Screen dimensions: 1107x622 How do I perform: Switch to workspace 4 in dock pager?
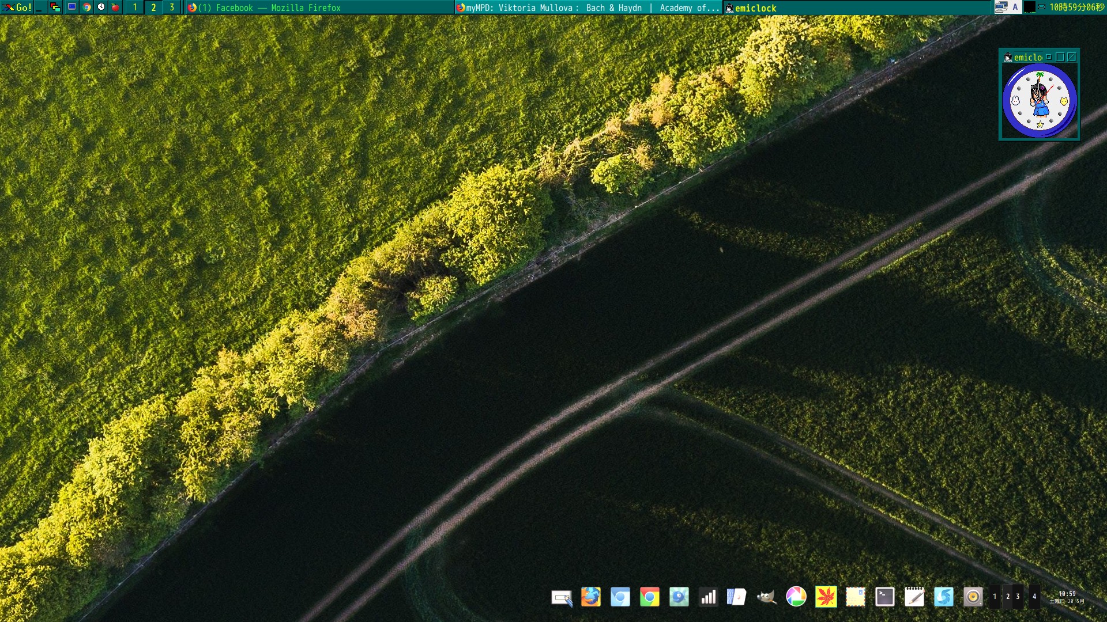coord(1034,597)
